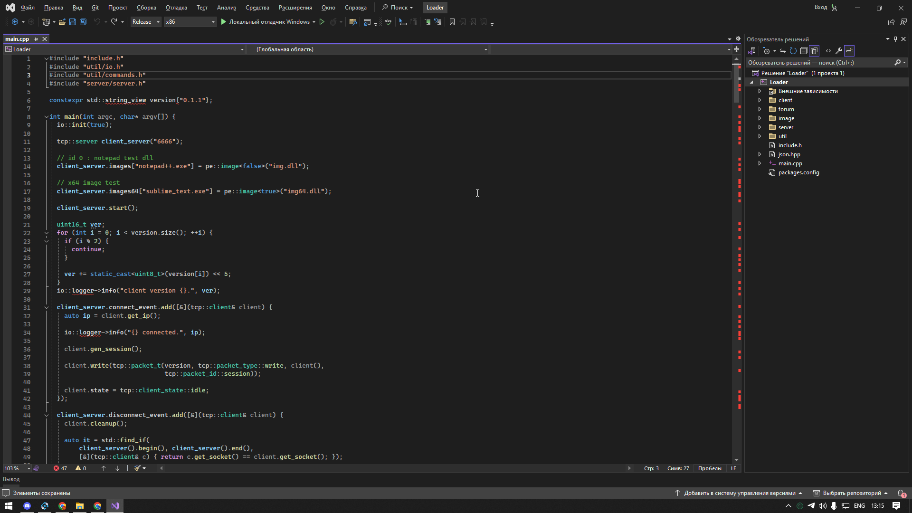Open the Файл menu
The image size is (912, 513).
(x=28, y=8)
